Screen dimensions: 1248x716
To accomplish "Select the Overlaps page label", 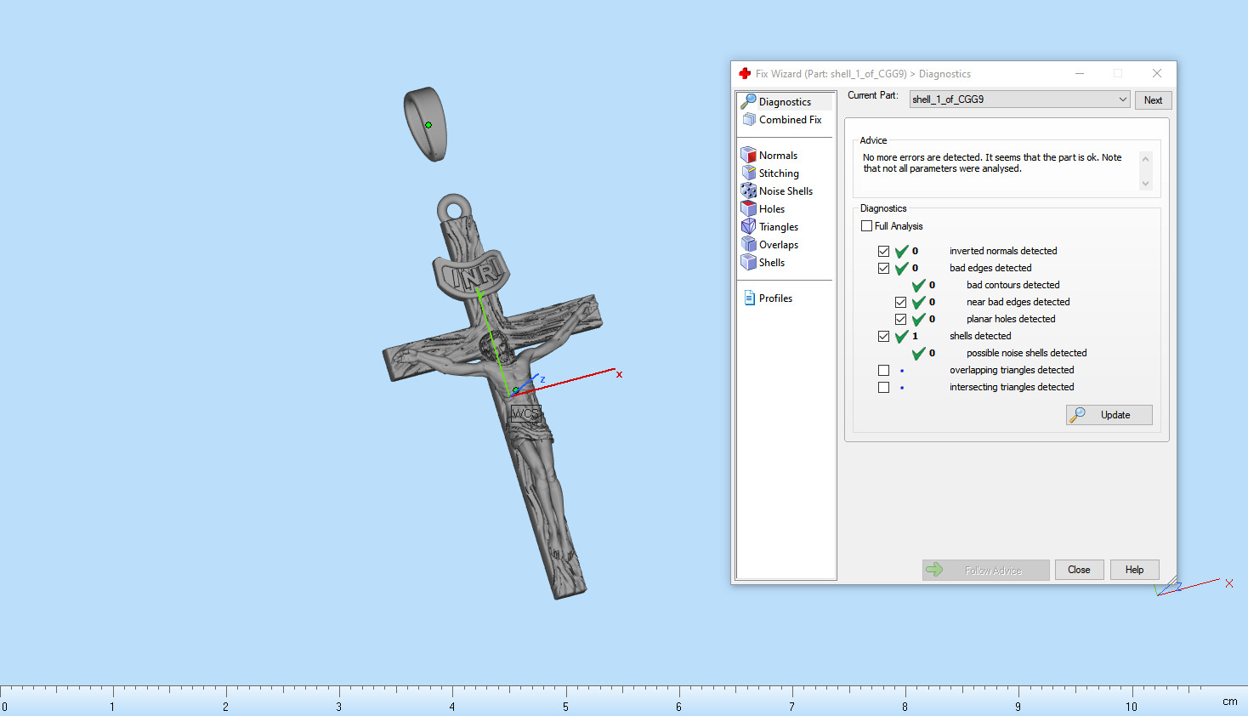I will (x=779, y=245).
